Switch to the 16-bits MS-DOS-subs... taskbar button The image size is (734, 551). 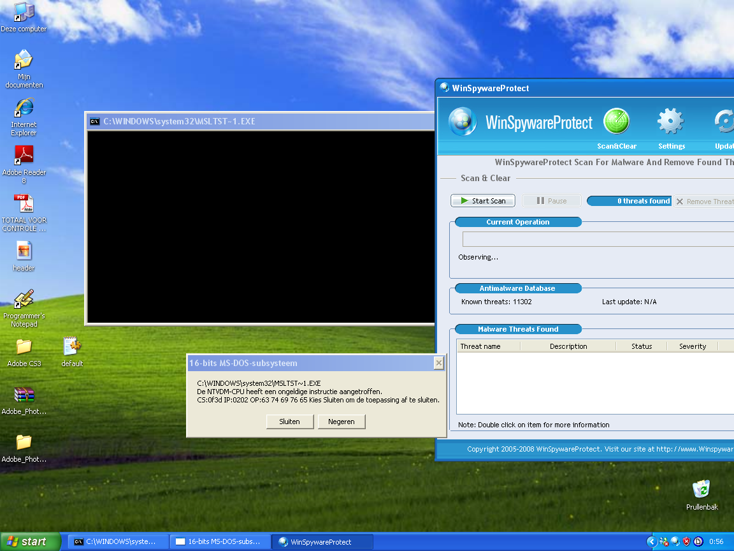[220, 541]
